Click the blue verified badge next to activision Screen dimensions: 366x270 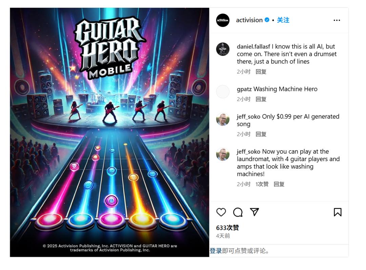[x=267, y=20]
